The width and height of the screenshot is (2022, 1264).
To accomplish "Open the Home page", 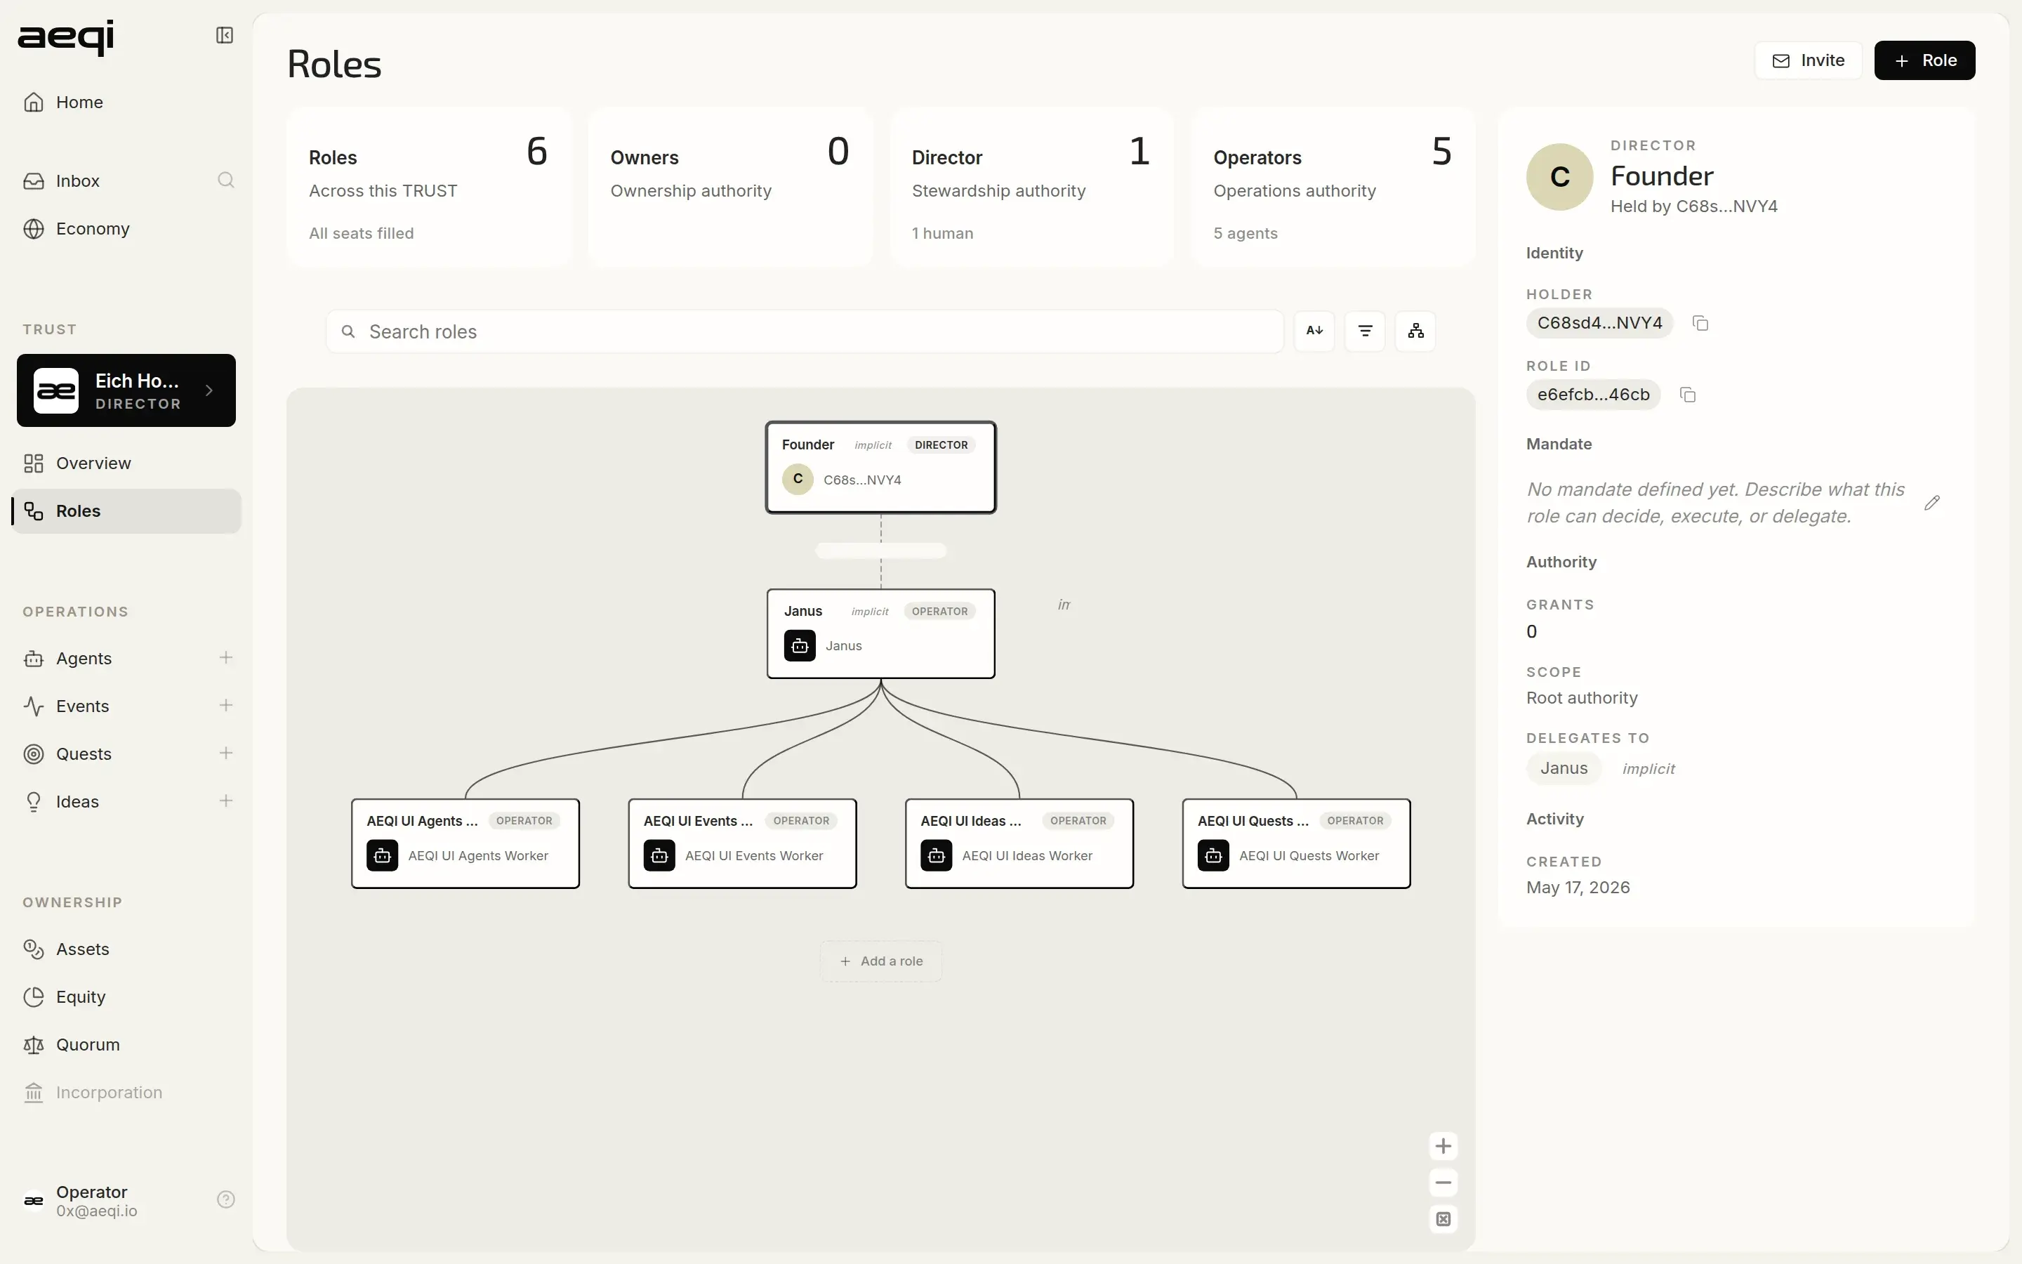I will (x=126, y=102).
